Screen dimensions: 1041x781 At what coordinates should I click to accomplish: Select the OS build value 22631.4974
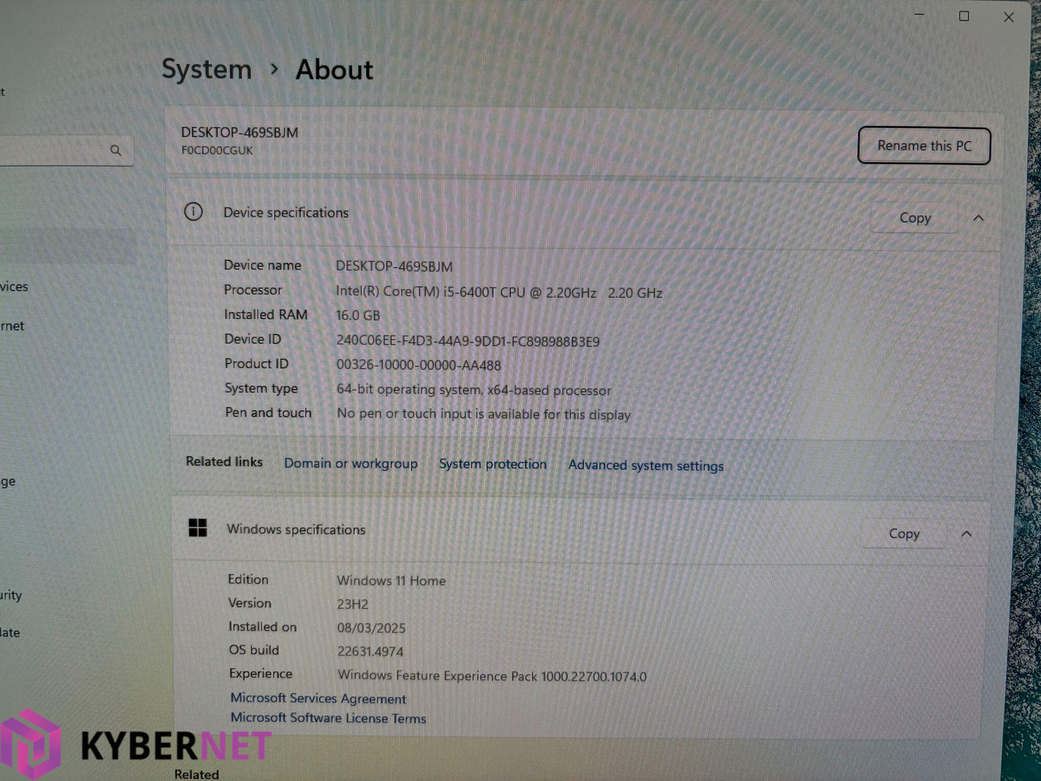coord(370,651)
